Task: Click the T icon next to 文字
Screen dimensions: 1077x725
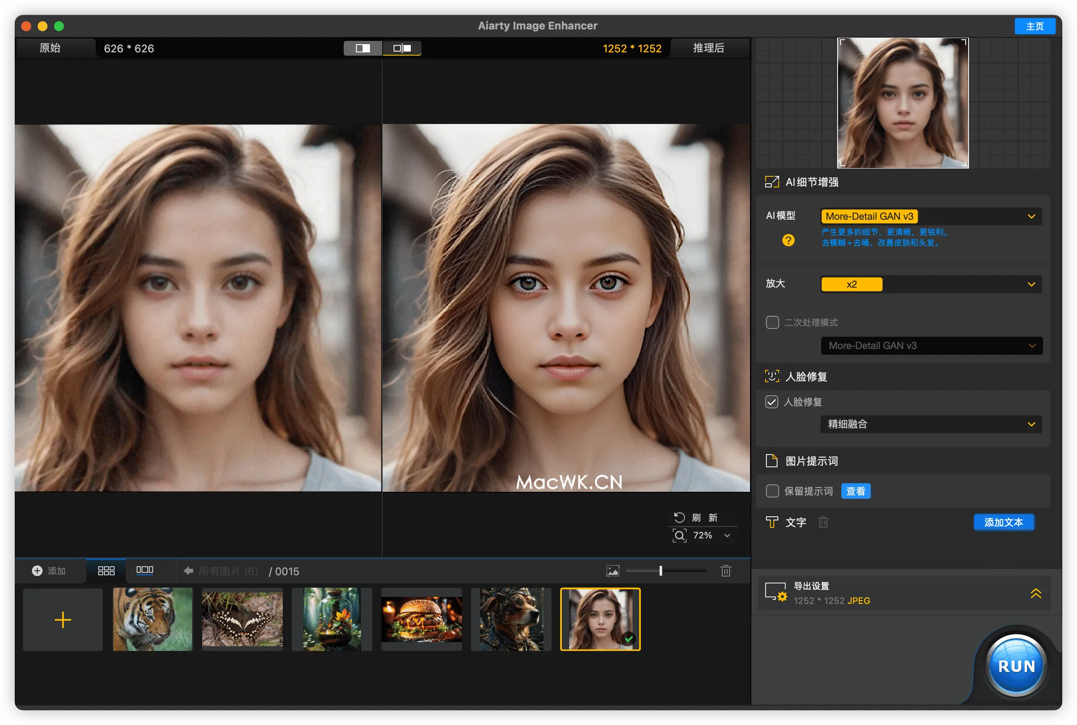Action: coord(771,522)
